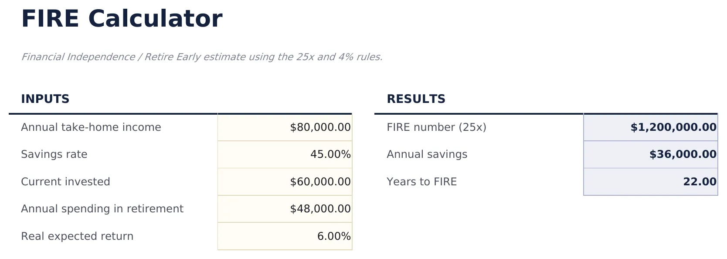Click the Annual spending in retirement label

pos(102,209)
